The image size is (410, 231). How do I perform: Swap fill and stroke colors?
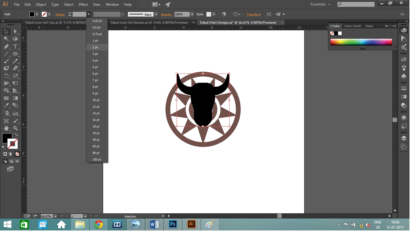coord(16,135)
